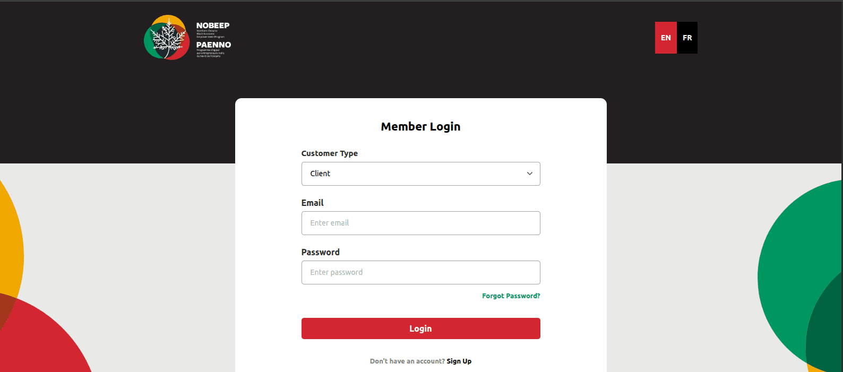843x372 pixels.
Task: Follow the Sign Up link
Action: click(x=459, y=361)
